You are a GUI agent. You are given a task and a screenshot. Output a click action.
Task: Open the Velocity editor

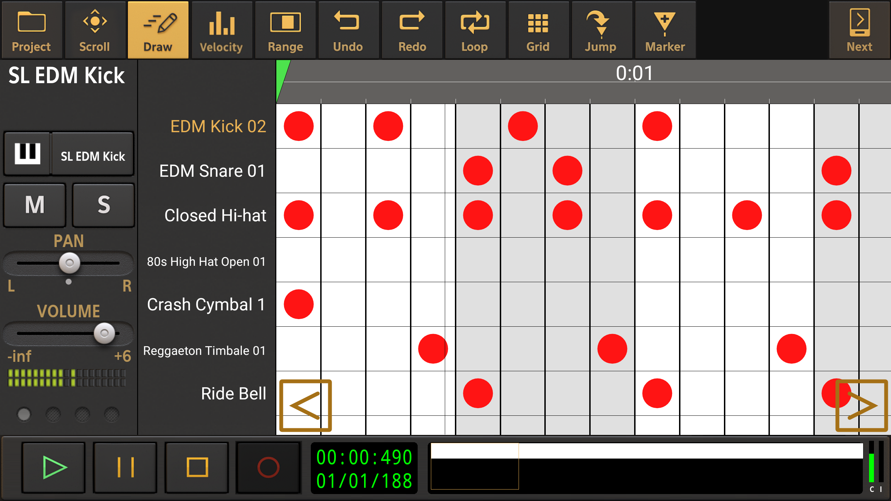(221, 30)
